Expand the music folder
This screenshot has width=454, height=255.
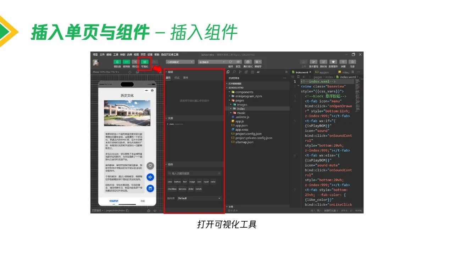[x=241, y=113]
